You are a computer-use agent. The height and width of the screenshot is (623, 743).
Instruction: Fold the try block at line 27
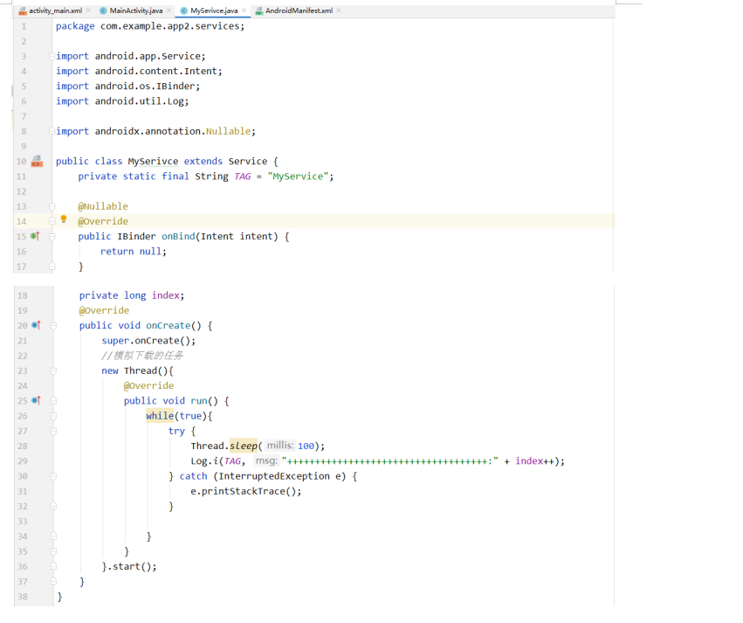click(53, 431)
